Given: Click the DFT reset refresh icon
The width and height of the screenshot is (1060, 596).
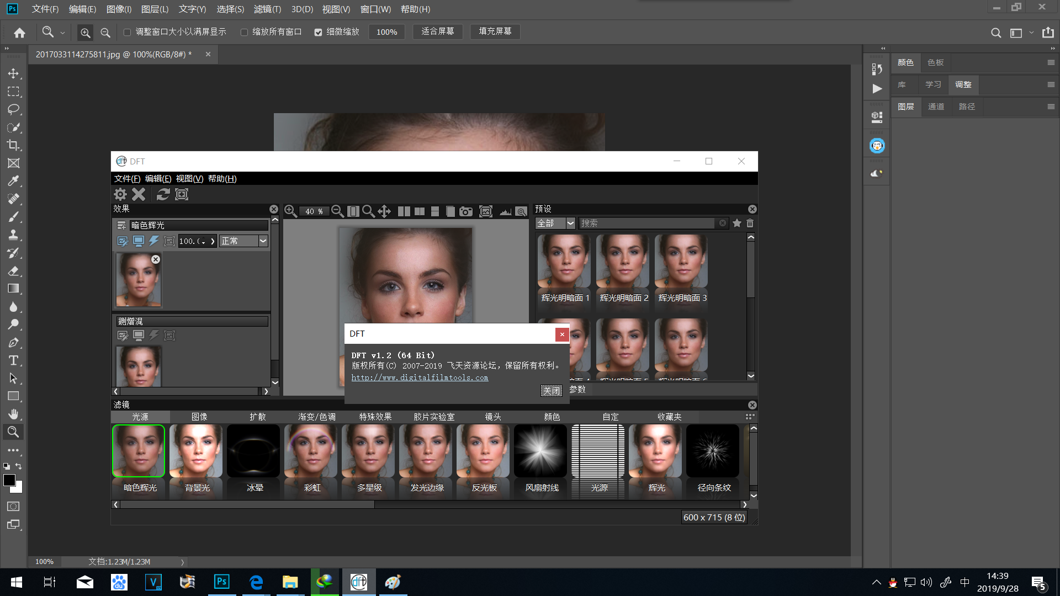Looking at the screenshot, I should click(x=163, y=194).
